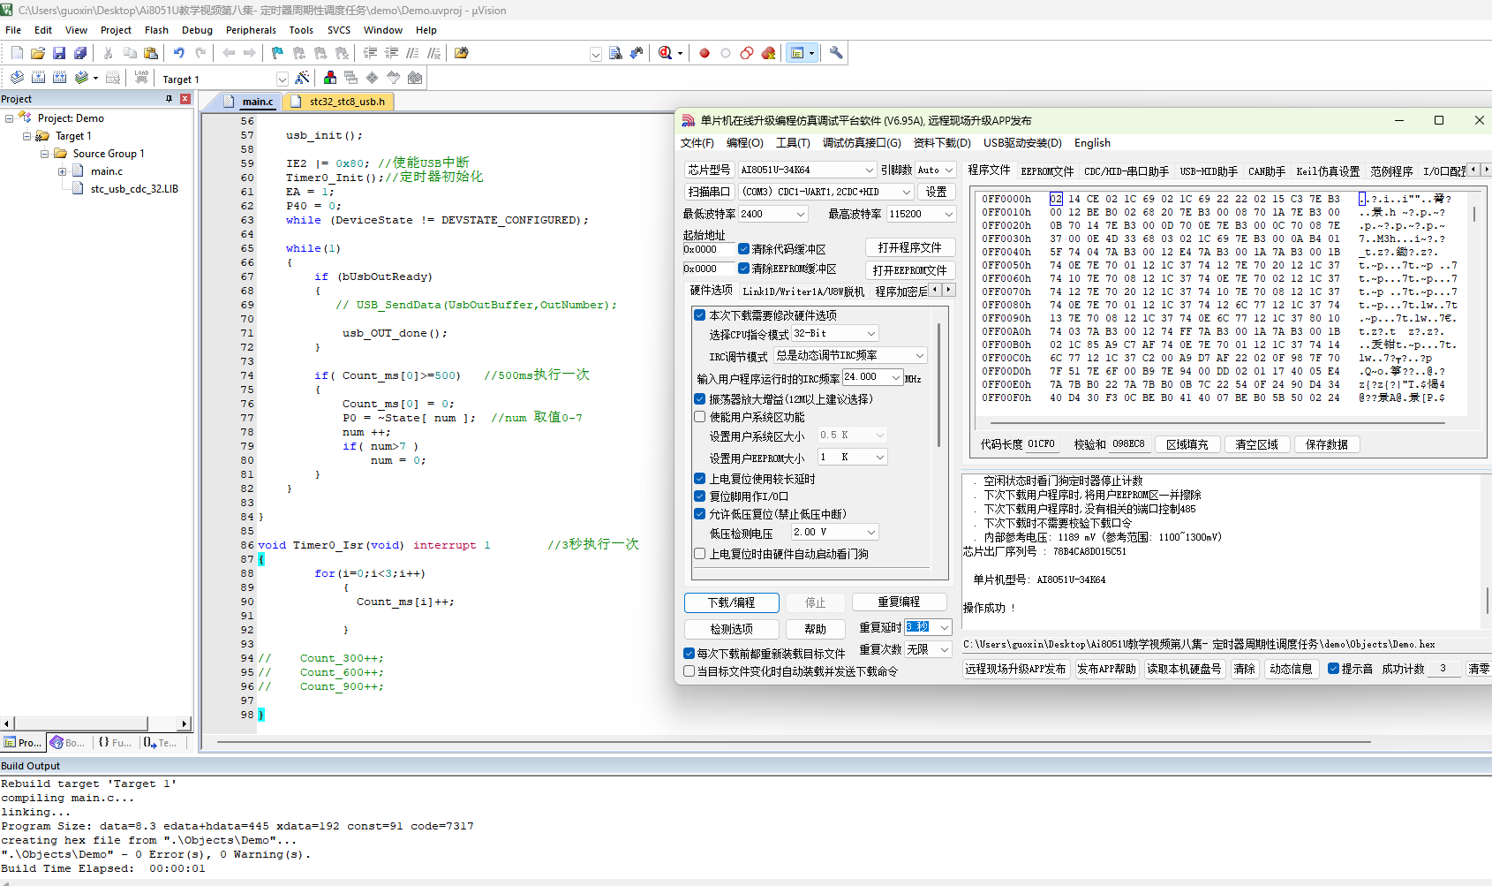
Task: Rebuild all target files via the Rebuild icon
Action: [59, 78]
